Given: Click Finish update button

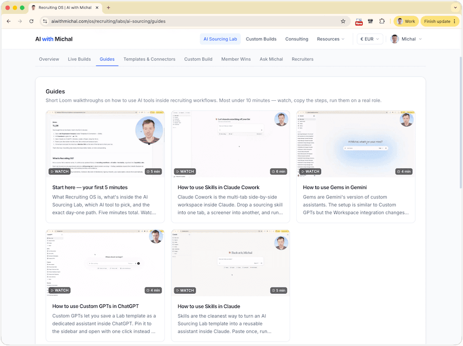Looking at the screenshot, I should (440, 21).
